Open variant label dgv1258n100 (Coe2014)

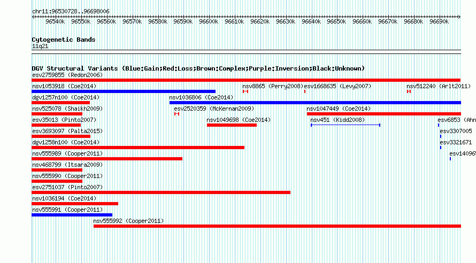[x=66, y=142]
